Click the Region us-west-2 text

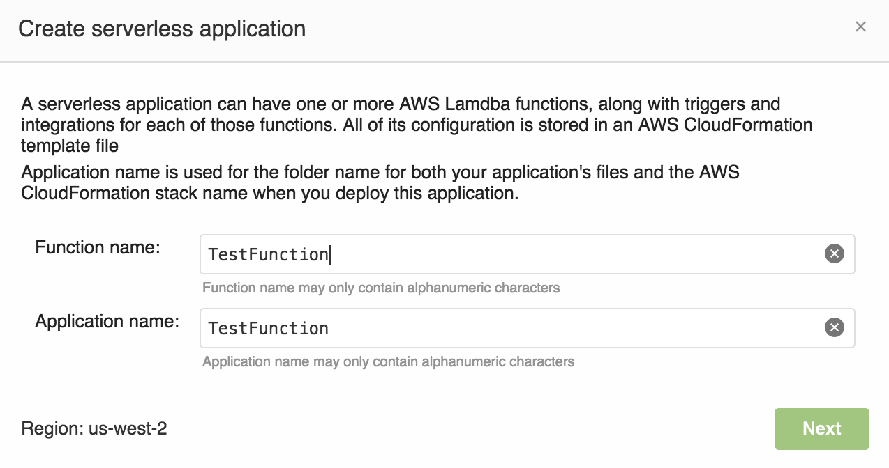pyautogui.click(x=95, y=429)
